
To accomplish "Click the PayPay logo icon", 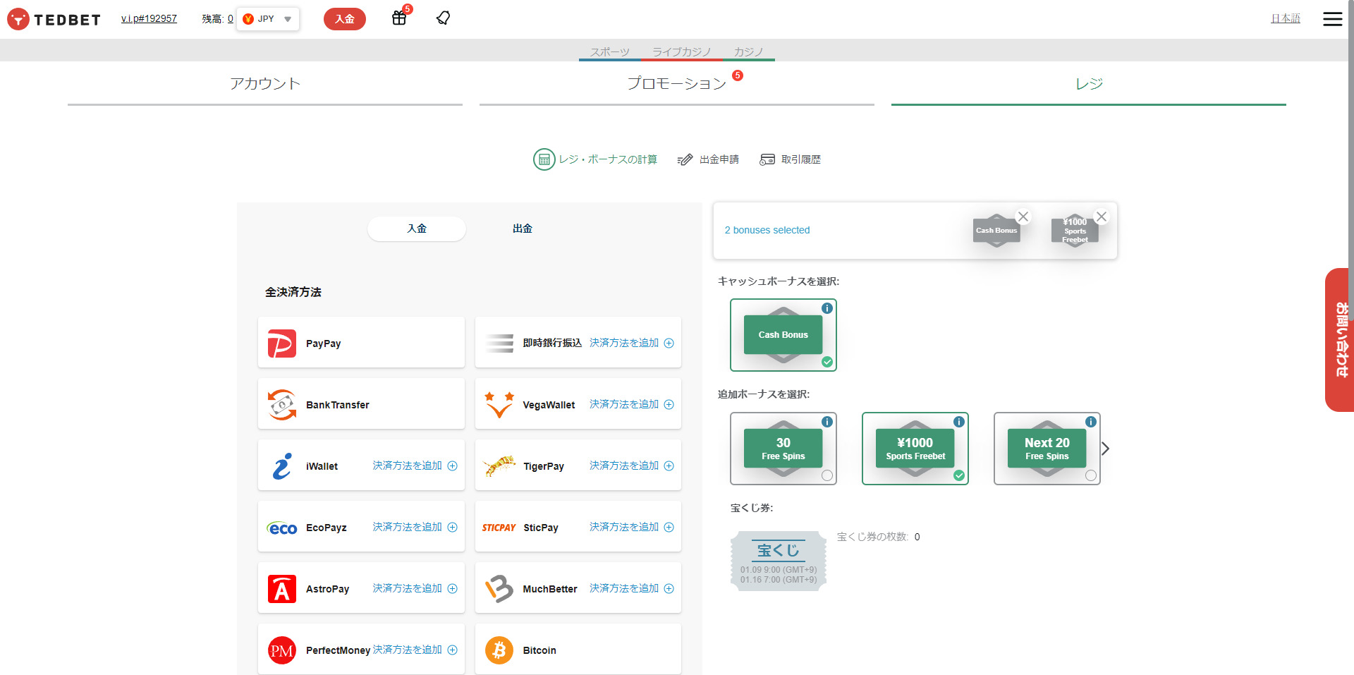I will [x=281, y=343].
